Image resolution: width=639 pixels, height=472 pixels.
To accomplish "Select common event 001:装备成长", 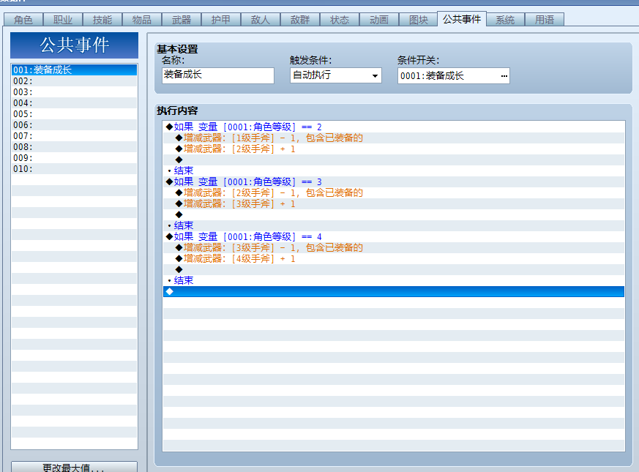I will click(x=74, y=70).
